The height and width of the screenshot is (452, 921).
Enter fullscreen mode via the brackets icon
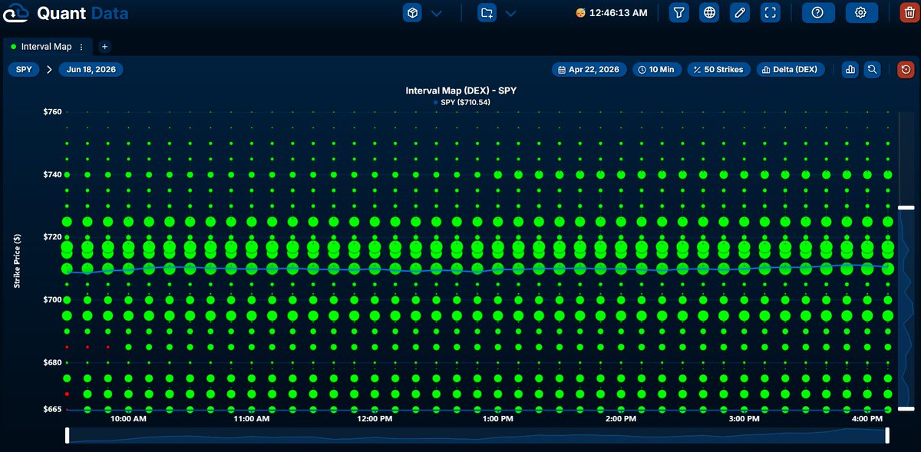[770, 13]
